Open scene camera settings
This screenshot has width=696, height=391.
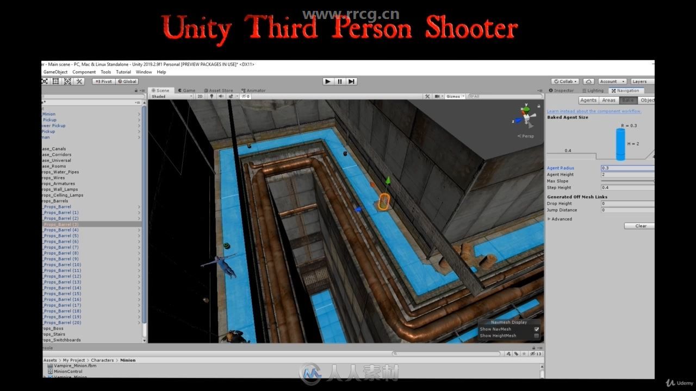click(x=438, y=96)
